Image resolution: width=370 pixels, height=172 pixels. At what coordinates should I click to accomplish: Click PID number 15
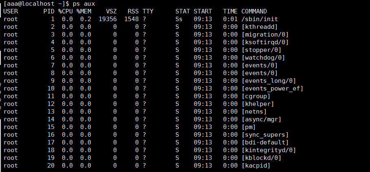[x=51, y=127]
